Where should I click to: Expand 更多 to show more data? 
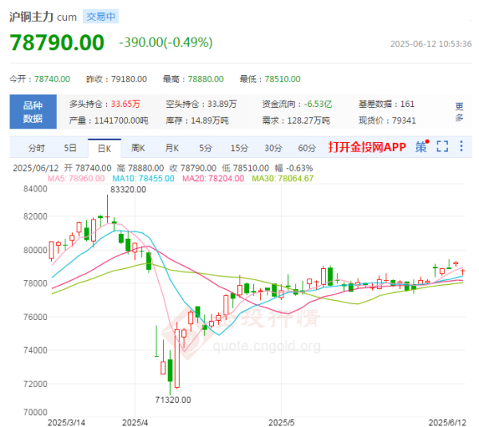click(x=459, y=111)
